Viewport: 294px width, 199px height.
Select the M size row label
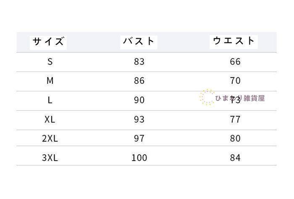pyautogui.click(x=50, y=81)
